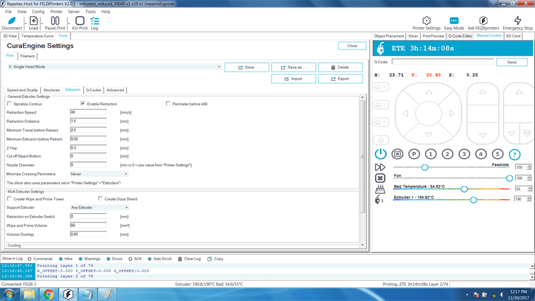535x301 pixels.
Task: Toggle the extruder 1 heater icon
Action: pyautogui.click(x=379, y=200)
